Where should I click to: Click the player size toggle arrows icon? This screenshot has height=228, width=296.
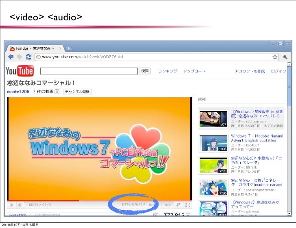coord(178,205)
